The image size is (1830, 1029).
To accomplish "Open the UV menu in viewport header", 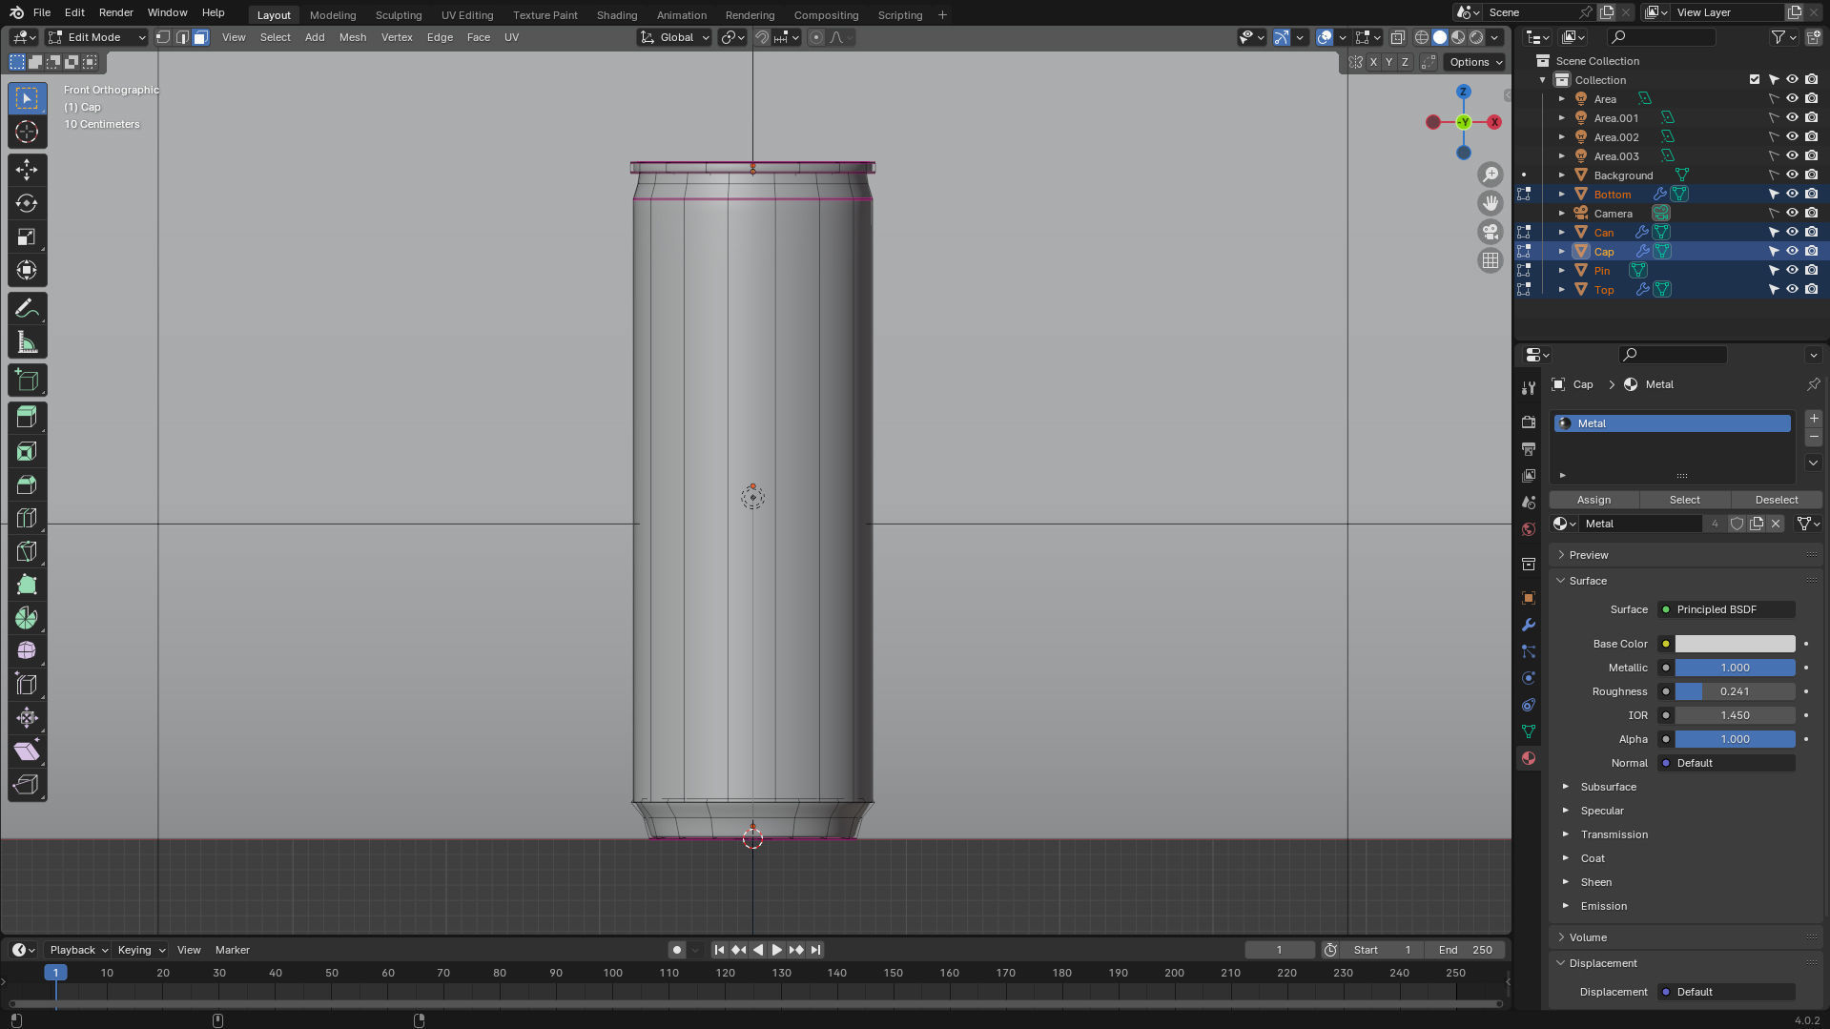I will pyautogui.click(x=511, y=37).
